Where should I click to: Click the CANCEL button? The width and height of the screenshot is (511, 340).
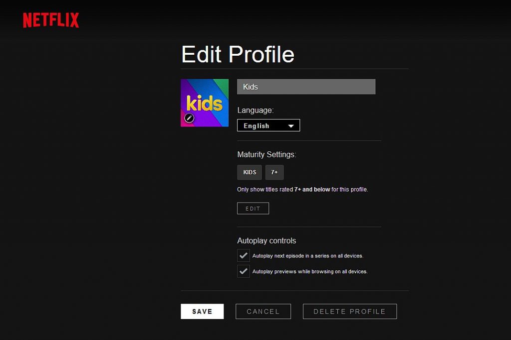263,312
